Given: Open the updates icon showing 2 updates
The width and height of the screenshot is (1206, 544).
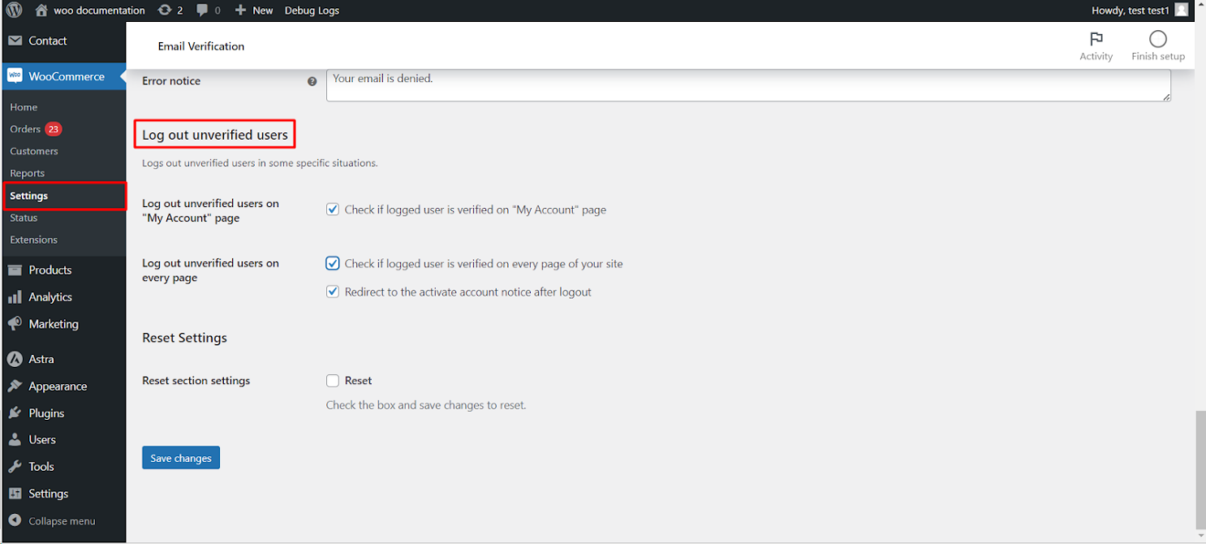Looking at the screenshot, I should pyautogui.click(x=170, y=10).
